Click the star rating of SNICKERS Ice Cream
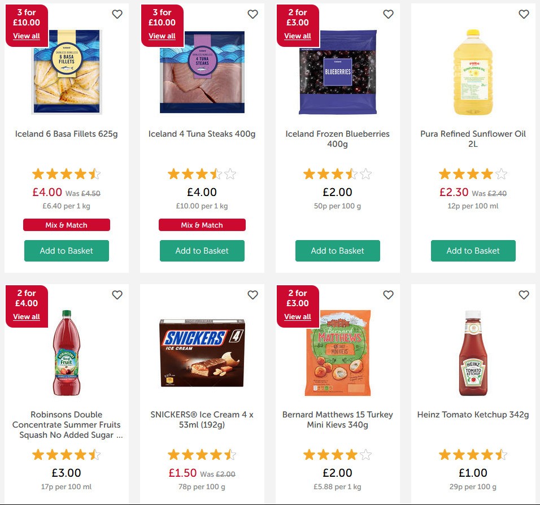The width and height of the screenshot is (540, 505). 202,454
